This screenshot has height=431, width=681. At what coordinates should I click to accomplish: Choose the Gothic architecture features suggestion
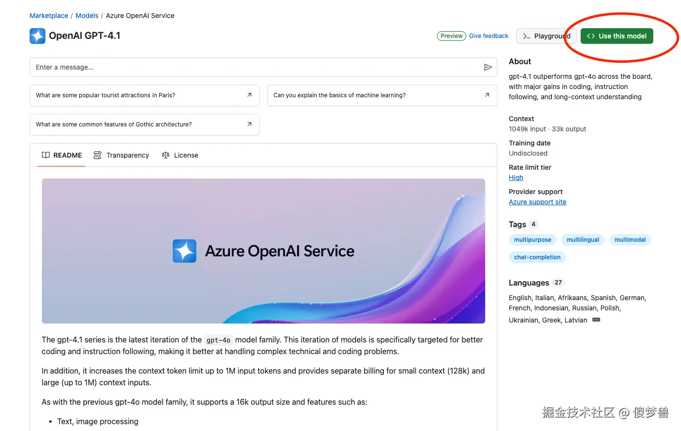[x=144, y=124]
